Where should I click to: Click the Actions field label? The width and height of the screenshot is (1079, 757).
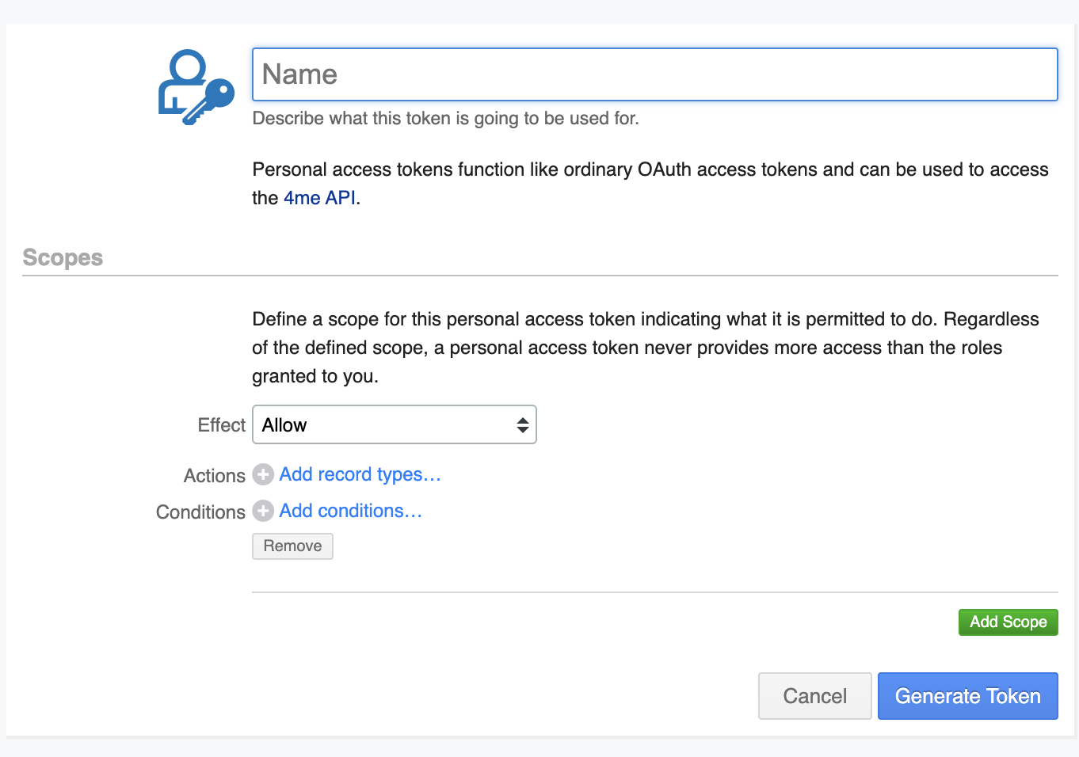pyautogui.click(x=215, y=476)
